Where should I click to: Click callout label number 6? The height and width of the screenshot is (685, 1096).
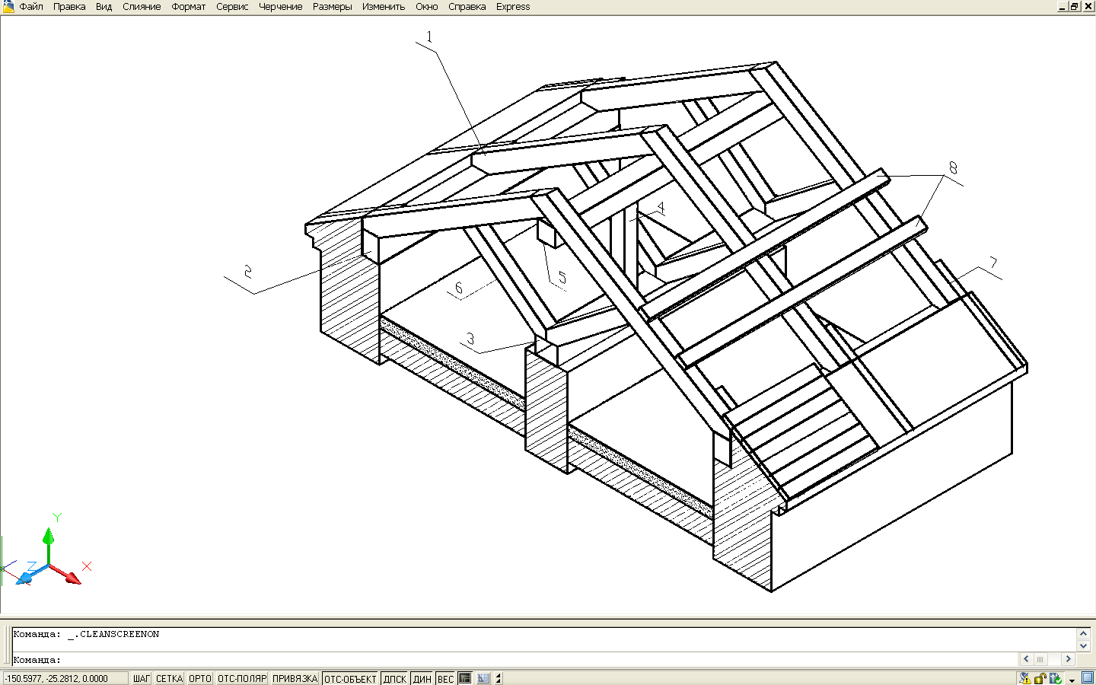pyautogui.click(x=459, y=288)
